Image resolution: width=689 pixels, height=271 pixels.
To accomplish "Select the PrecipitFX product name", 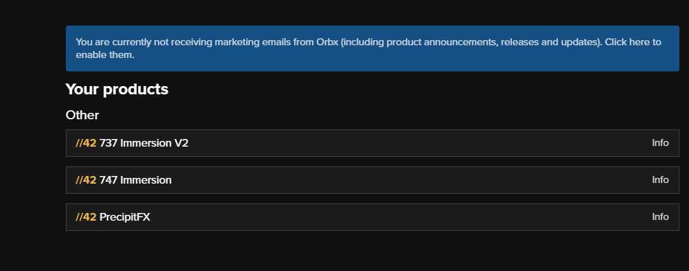I will (125, 217).
